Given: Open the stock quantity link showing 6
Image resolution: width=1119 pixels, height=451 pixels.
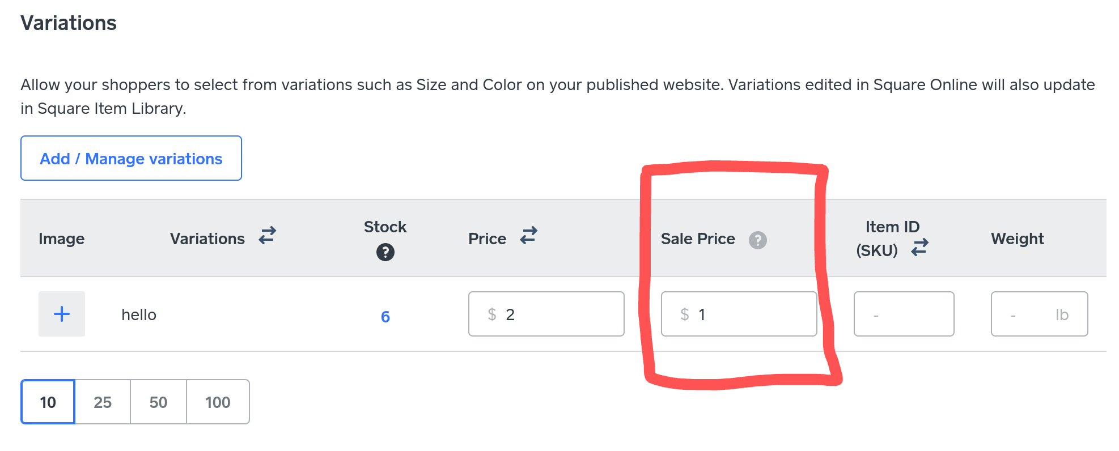Looking at the screenshot, I should click(x=385, y=316).
